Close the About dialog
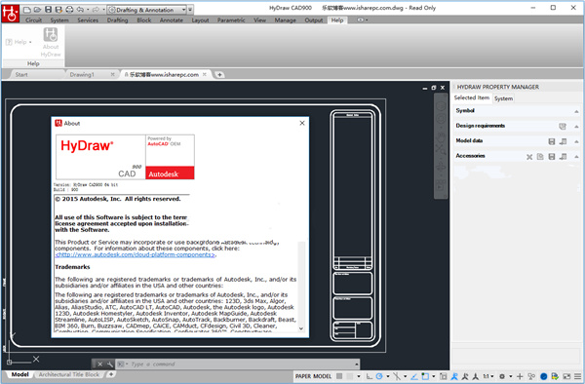The width and height of the screenshot is (585, 384). point(302,123)
